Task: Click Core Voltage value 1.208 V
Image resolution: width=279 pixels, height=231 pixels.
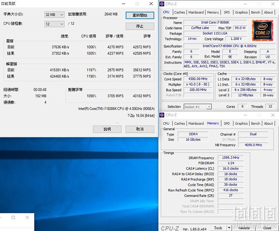Action: point(236,38)
